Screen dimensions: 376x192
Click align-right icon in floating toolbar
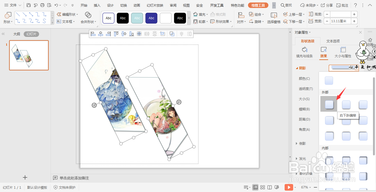108,34
